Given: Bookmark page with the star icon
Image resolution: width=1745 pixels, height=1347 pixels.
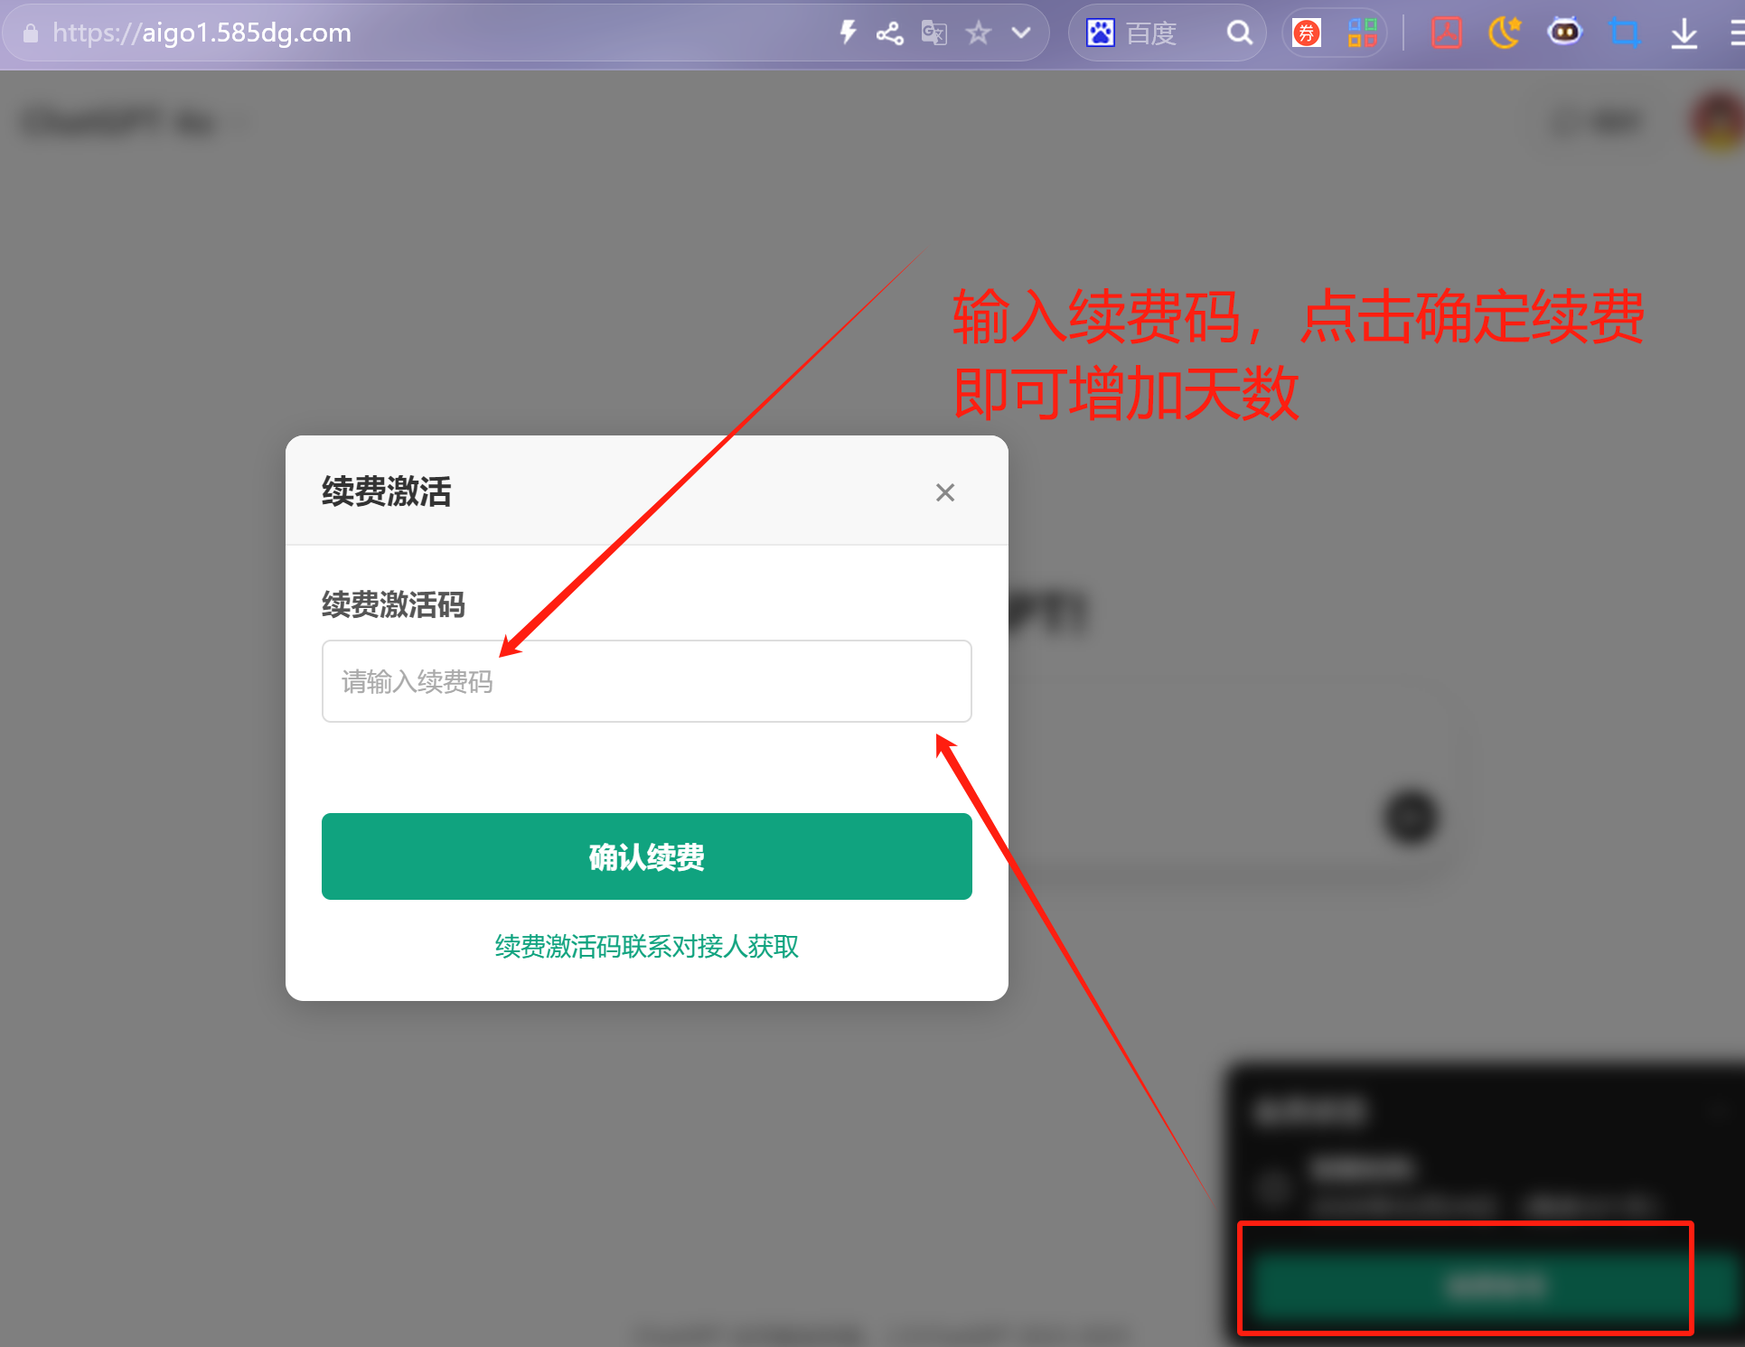Looking at the screenshot, I should pos(978,33).
